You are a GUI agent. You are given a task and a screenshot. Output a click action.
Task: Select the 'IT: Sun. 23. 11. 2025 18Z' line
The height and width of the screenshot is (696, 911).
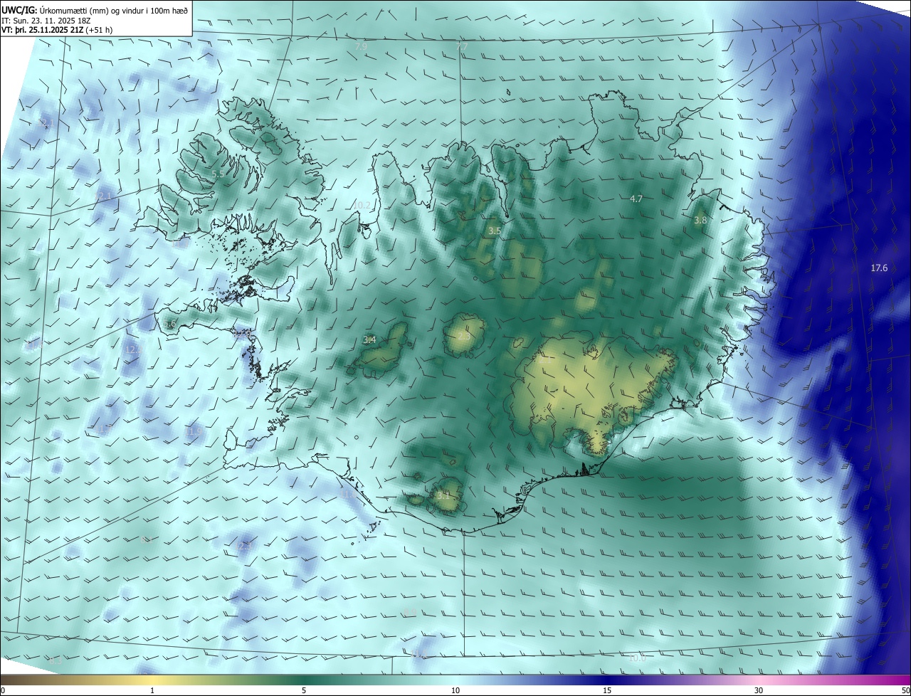pyautogui.click(x=46, y=21)
